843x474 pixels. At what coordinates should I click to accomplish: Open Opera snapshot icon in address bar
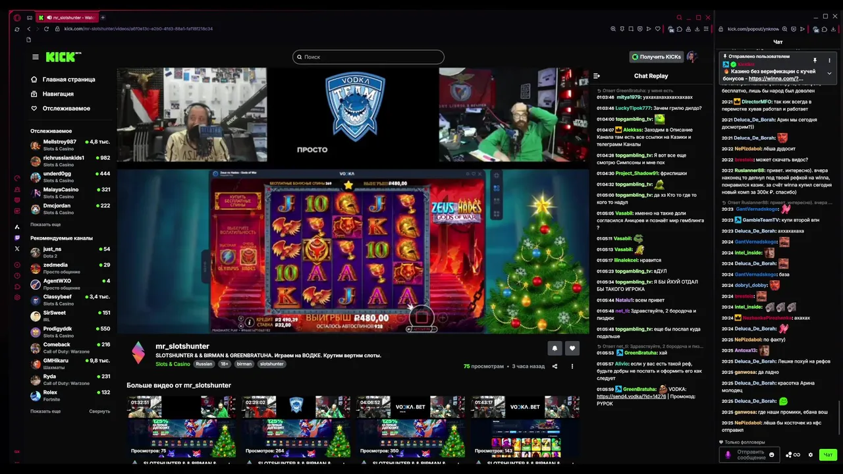[x=631, y=29]
